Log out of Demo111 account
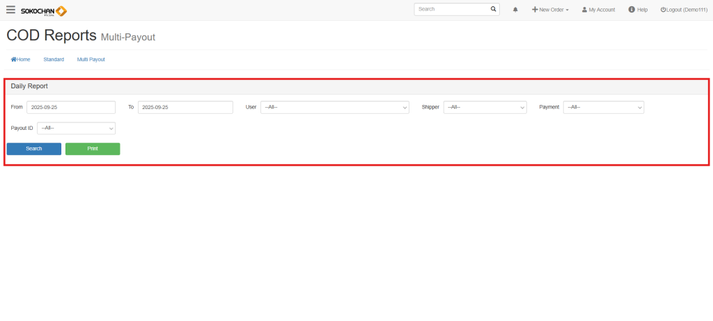Screen dimensions: 713x321 (x=684, y=10)
